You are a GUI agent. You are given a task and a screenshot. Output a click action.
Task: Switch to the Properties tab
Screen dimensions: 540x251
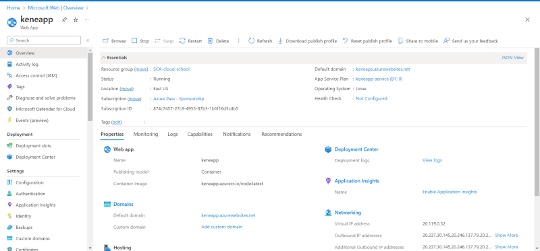coord(112,135)
